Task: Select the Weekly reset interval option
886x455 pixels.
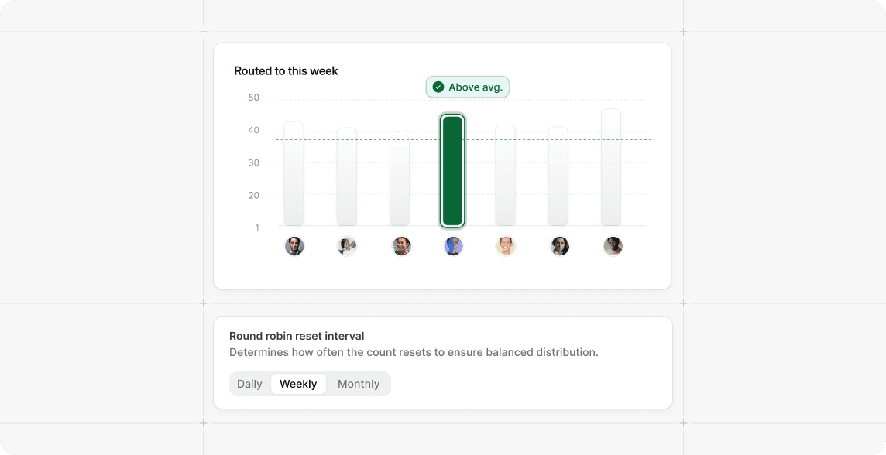Action: point(298,384)
